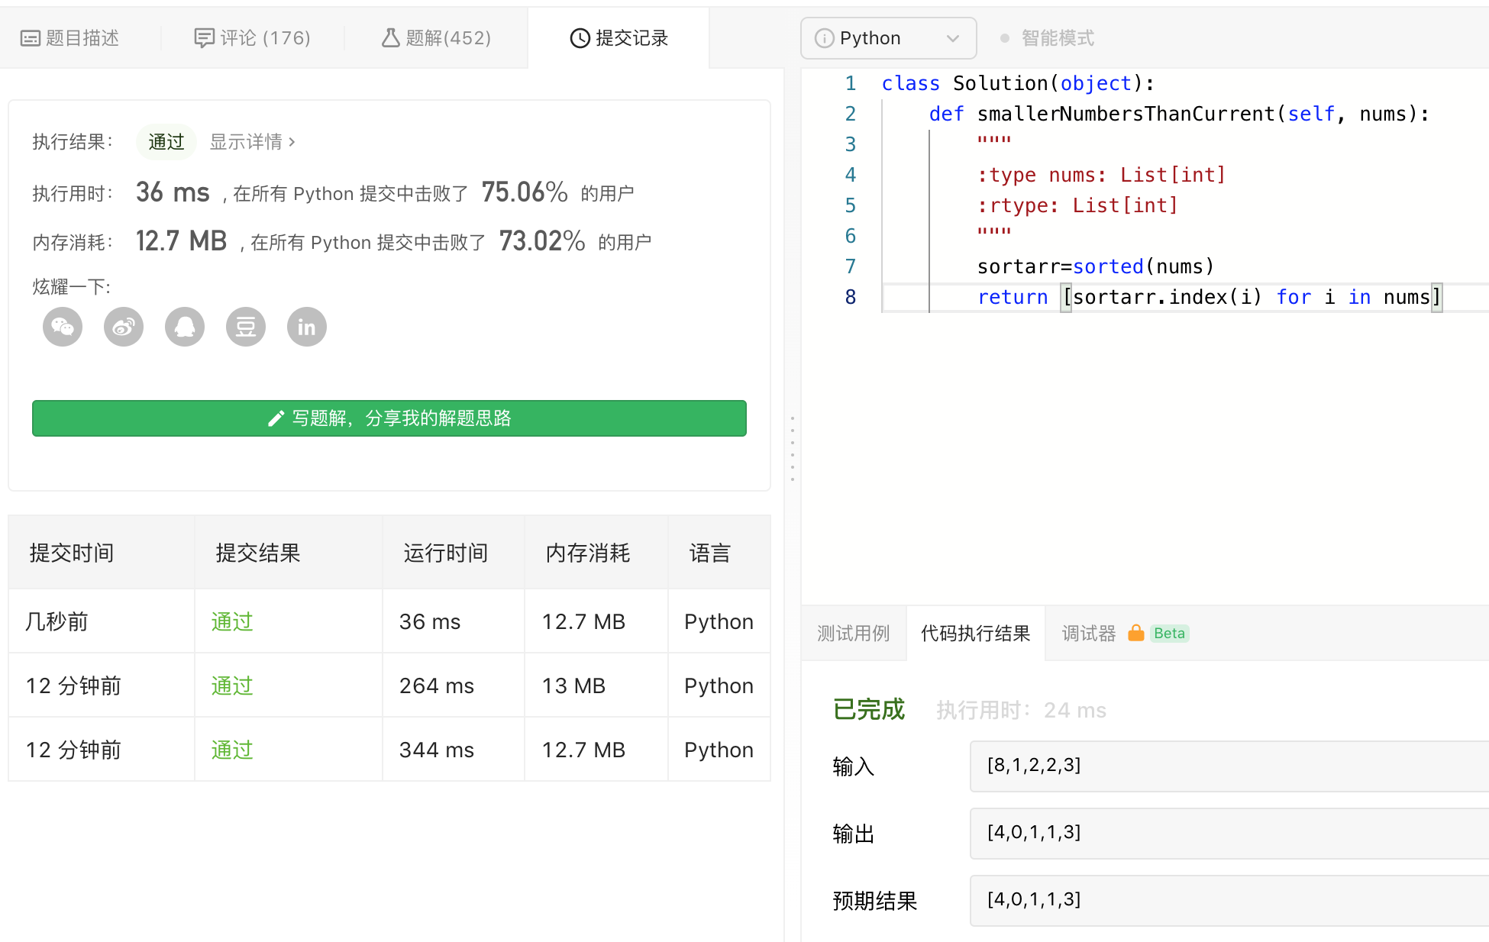Share result via LinkedIn icon
Viewport: 1489px width, 942px height.
tap(307, 327)
